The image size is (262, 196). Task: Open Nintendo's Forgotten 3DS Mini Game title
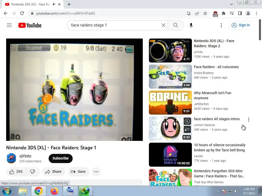(x=219, y=174)
